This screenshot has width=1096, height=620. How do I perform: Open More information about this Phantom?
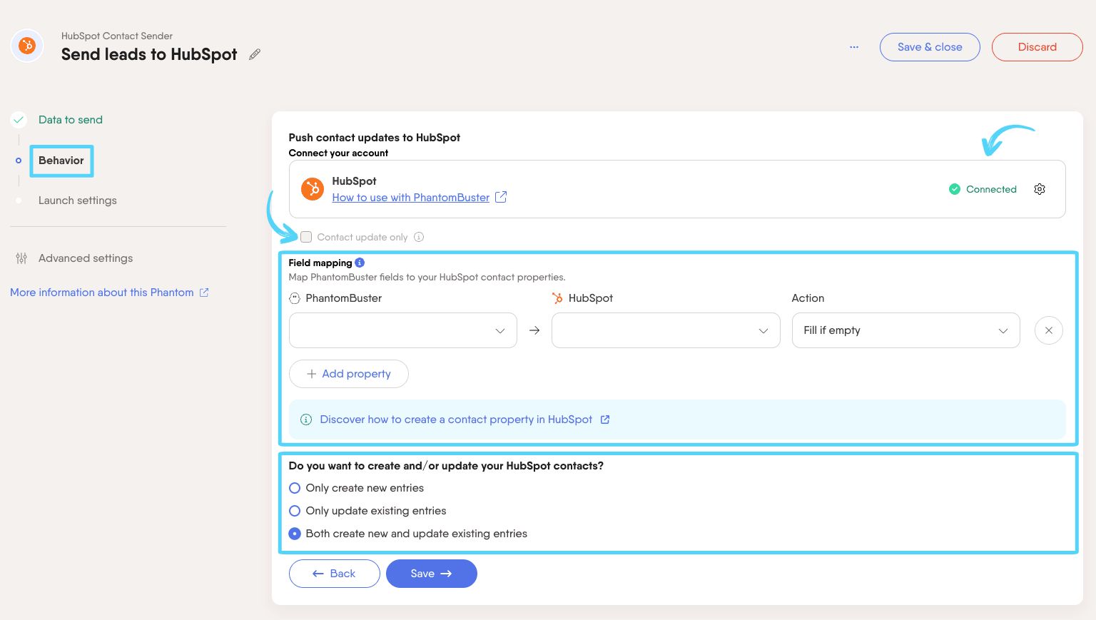click(102, 293)
